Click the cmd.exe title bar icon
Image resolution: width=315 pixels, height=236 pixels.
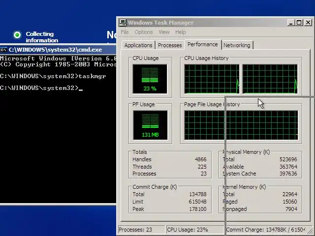(x=3, y=50)
